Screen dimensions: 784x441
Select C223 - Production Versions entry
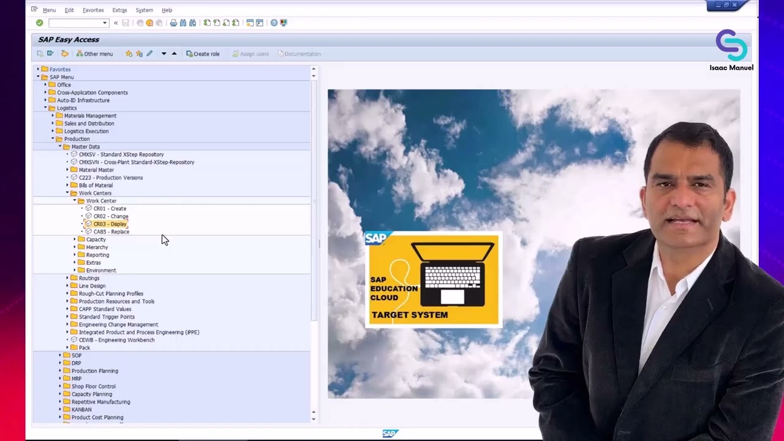111,178
